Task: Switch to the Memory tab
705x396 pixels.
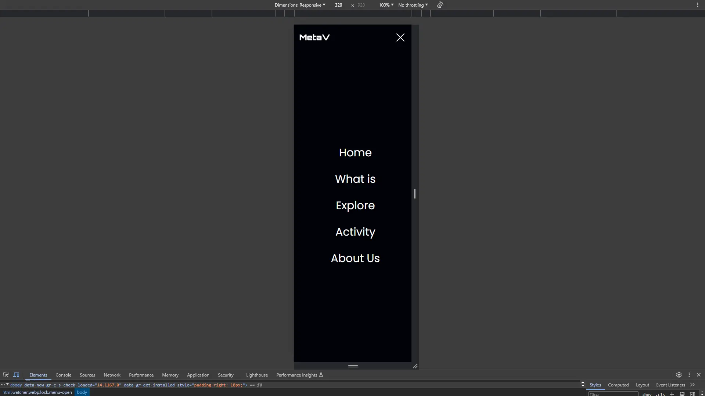Action: coord(170,375)
